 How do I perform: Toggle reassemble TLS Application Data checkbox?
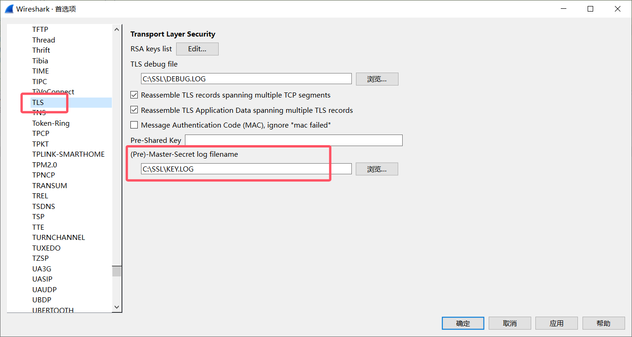coord(134,110)
